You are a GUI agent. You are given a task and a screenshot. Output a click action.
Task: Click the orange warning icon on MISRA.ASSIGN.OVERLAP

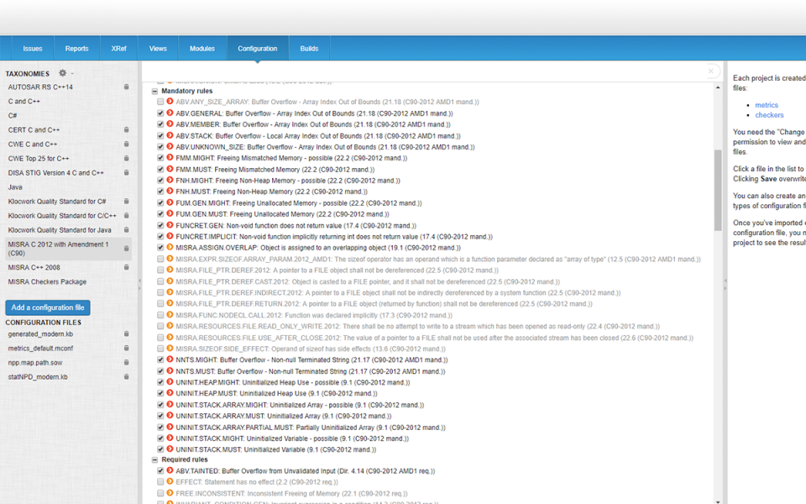tap(170, 247)
